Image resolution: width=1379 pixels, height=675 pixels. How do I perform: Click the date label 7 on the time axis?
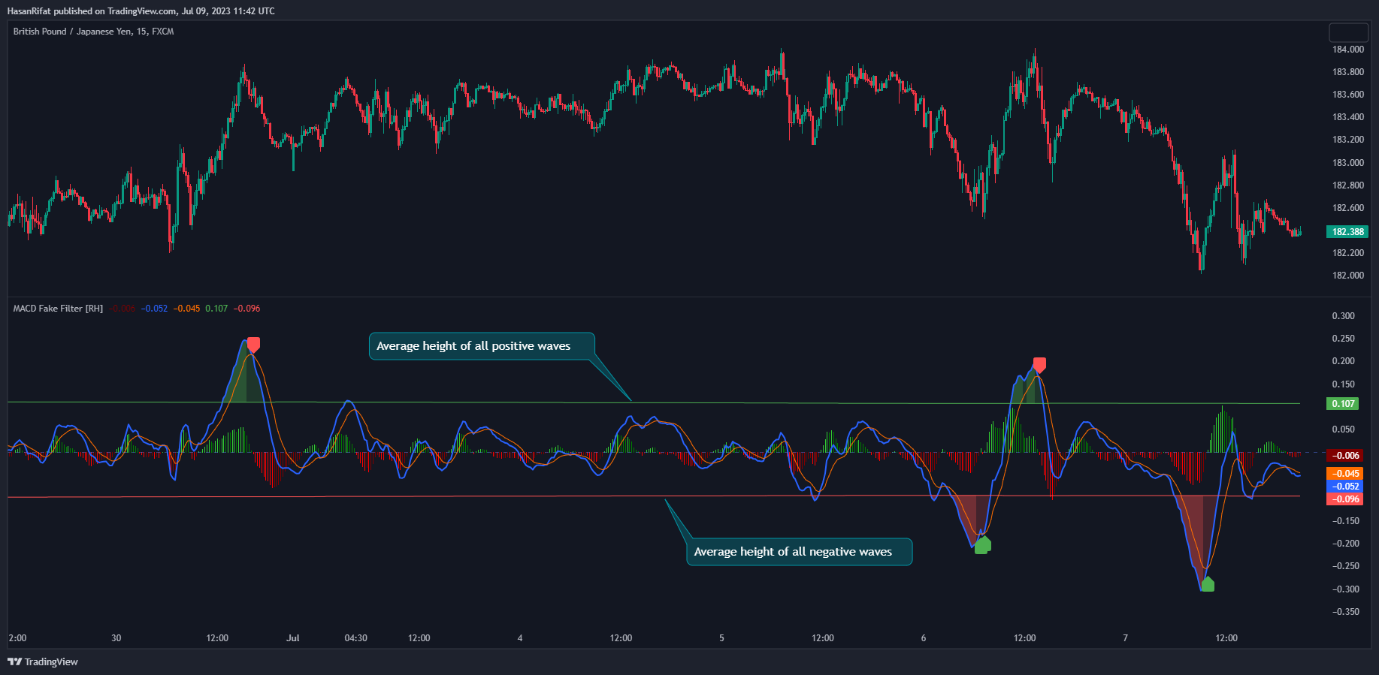click(1125, 638)
